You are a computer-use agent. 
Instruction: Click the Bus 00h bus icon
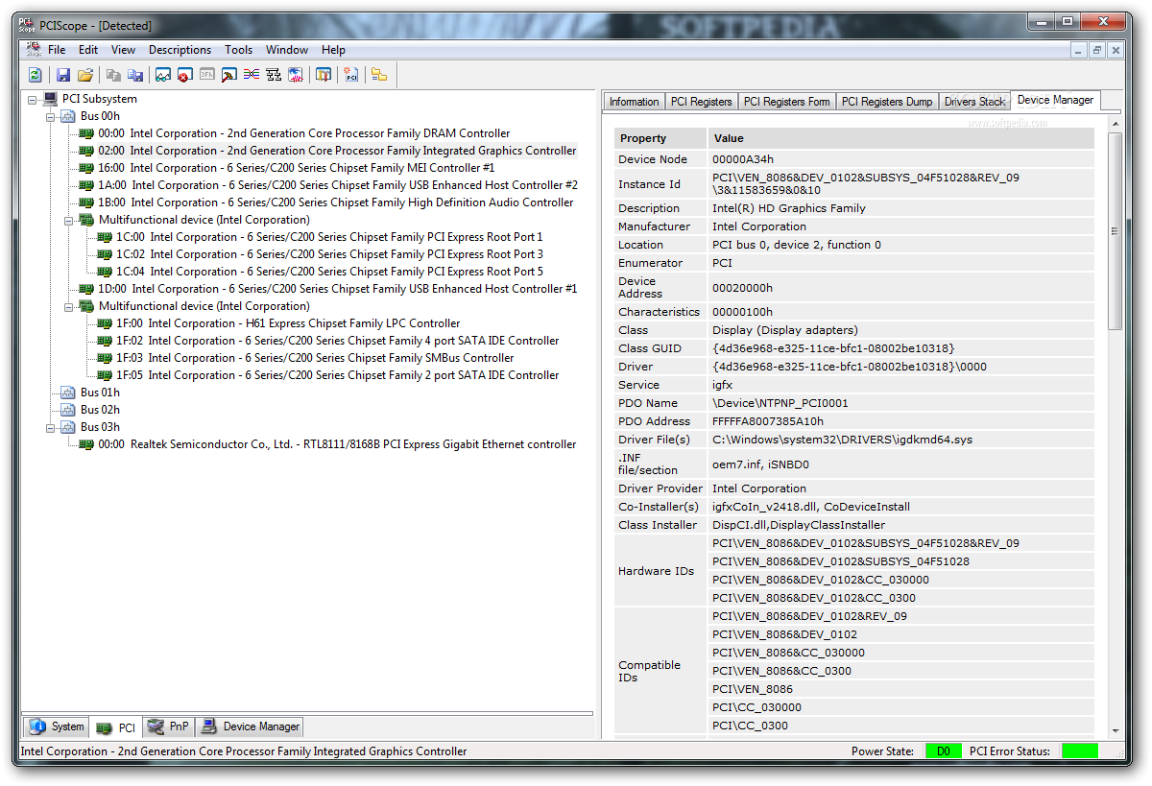click(x=68, y=116)
